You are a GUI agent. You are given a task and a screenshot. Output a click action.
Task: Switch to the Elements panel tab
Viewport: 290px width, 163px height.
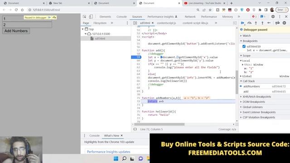pyautogui.click(x=105, y=17)
